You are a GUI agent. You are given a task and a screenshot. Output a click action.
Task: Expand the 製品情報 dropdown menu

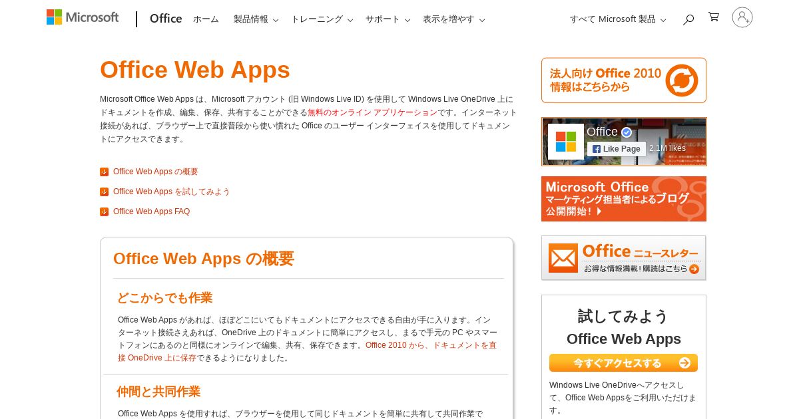[x=256, y=19]
